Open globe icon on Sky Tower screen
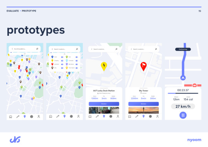The width and height of the screenshot is (208, 147). pos(150,116)
